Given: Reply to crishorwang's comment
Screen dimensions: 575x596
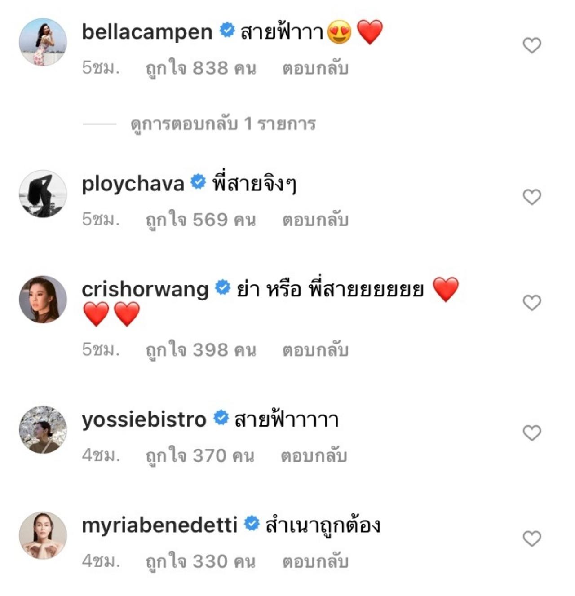Looking at the screenshot, I should tap(315, 350).
